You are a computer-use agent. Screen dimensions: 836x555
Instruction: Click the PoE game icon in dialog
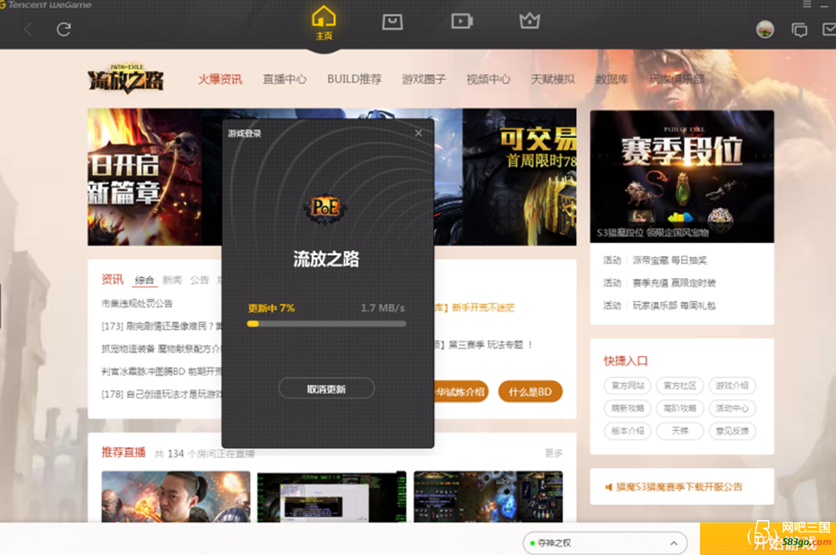pos(325,207)
